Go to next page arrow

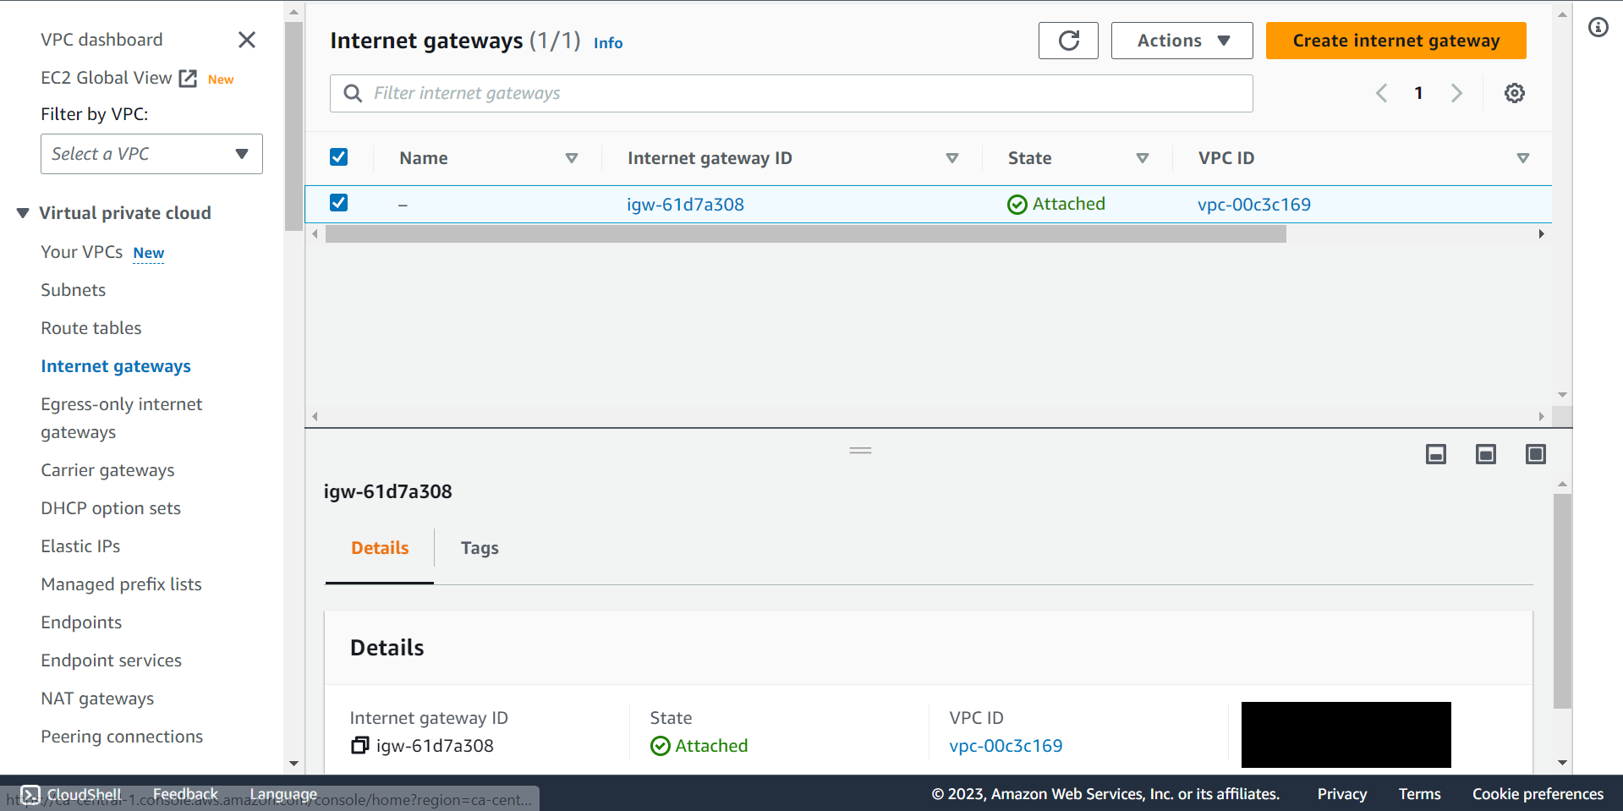1456,93
